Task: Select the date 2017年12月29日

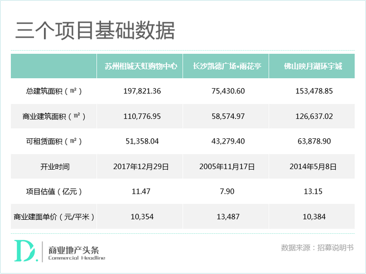Action: [141, 166]
